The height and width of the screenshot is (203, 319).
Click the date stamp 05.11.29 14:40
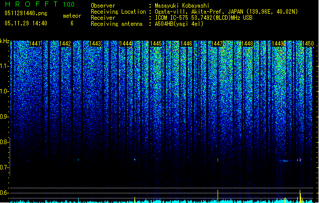coord(26,23)
